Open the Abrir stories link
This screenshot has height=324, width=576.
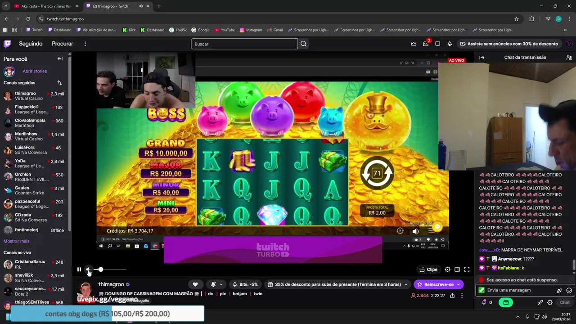coord(35,71)
